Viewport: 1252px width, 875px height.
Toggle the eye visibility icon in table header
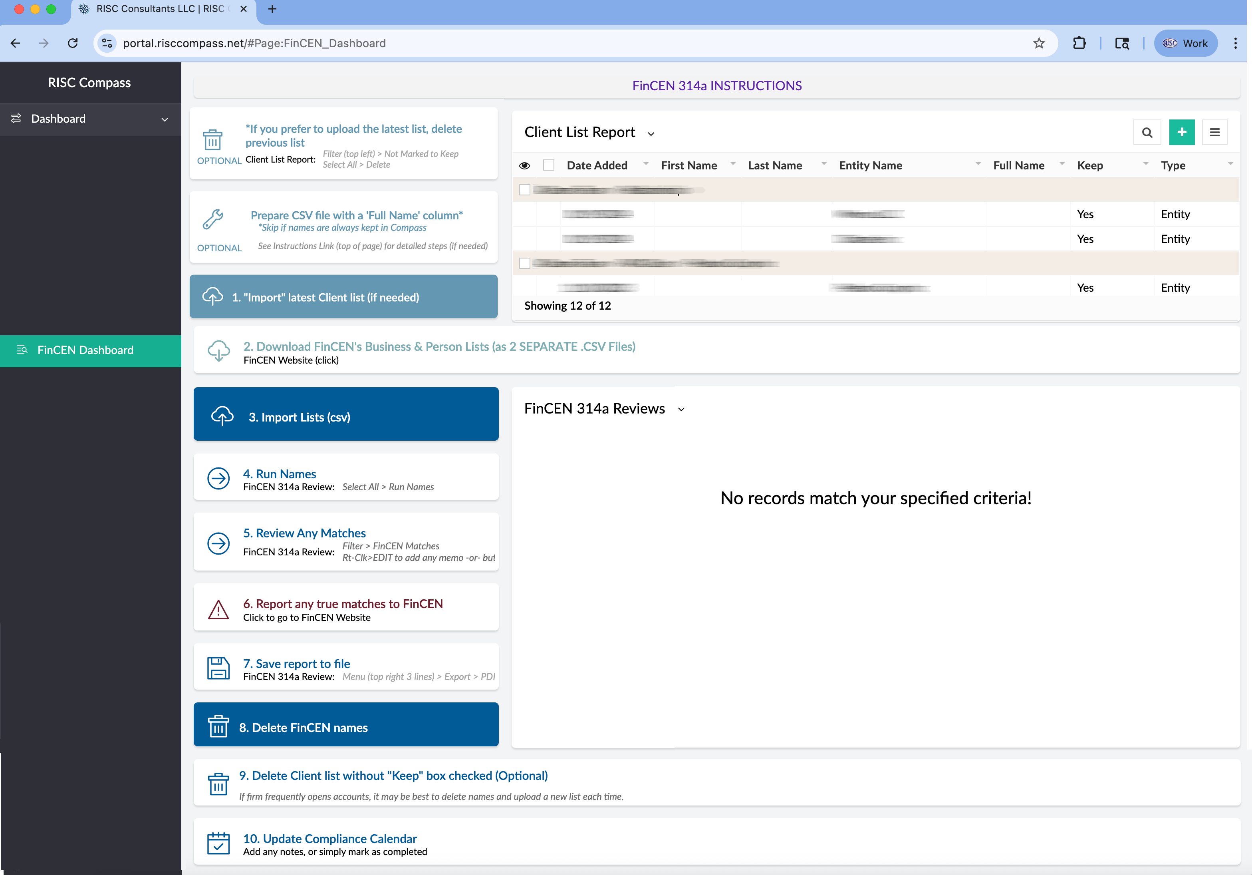click(525, 165)
